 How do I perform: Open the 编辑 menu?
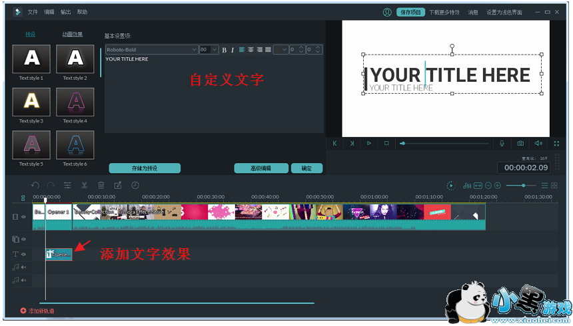[x=49, y=12]
